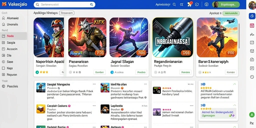This screenshot has height=128, width=256.
Task: Click the Nepuran sidebar icon
Action: point(3,74)
